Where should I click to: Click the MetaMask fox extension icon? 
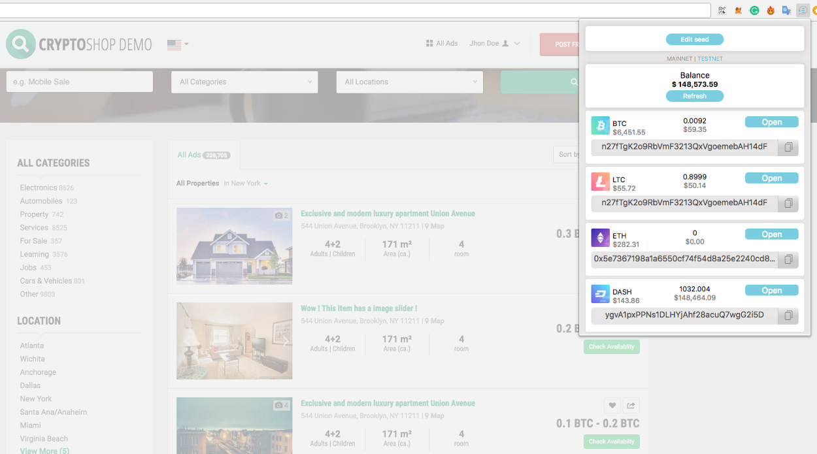[x=739, y=10]
